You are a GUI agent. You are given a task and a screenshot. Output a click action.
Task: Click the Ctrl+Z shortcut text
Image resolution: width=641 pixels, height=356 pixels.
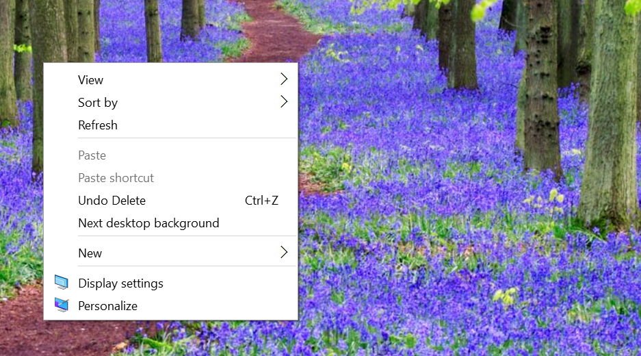[x=261, y=201]
